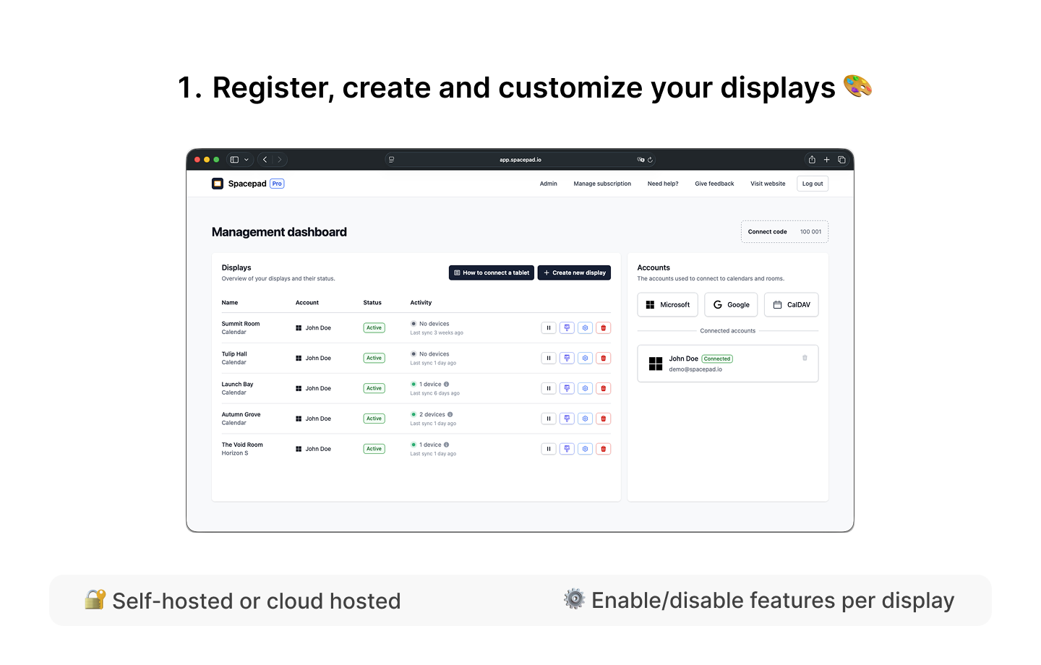
Task: Click the Spacepad logo icon
Action: coord(218,184)
